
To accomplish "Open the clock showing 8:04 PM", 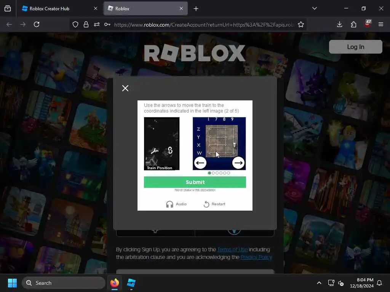I will 362,283.
